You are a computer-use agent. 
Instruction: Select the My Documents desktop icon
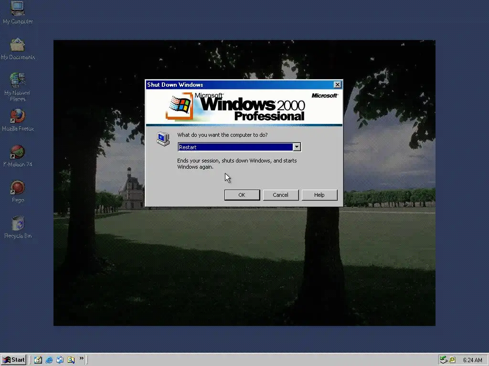(x=18, y=49)
